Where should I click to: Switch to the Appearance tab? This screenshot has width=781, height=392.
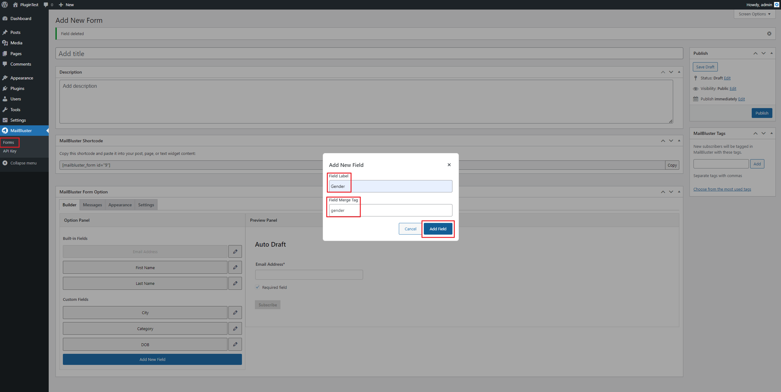(x=120, y=205)
